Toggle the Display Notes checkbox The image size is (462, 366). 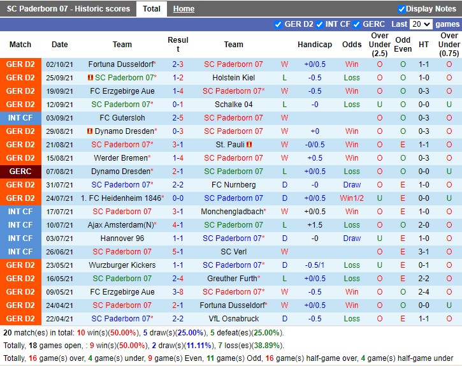click(x=401, y=9)
